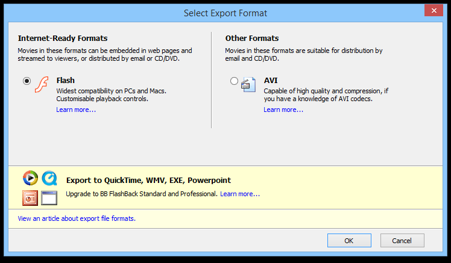Click the AVI film document icon
Viewport: 451px width, 263px height.
click(x=249, y=84)
